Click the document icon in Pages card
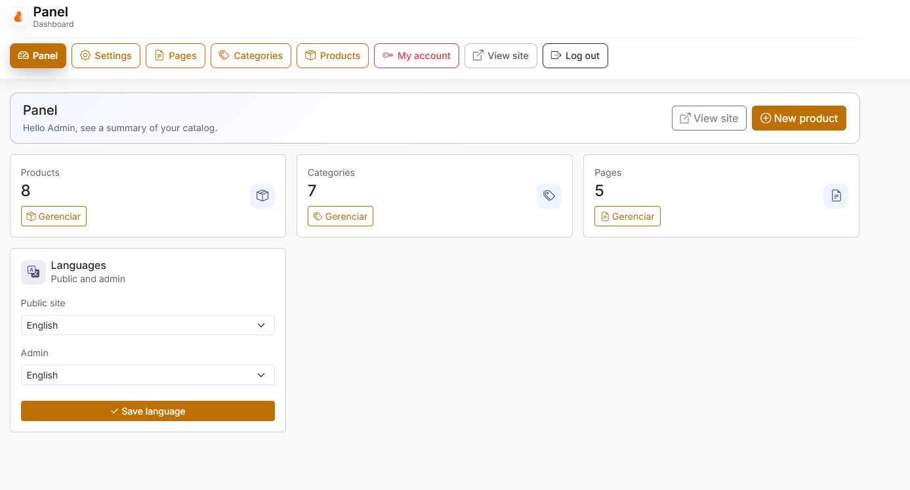910x490 pixels. [x=836, y=195]
